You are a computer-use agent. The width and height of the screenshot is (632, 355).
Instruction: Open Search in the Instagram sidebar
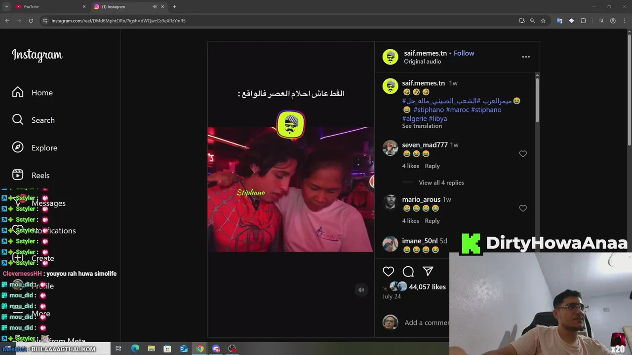pyautogui.click(x=34, y=120)
